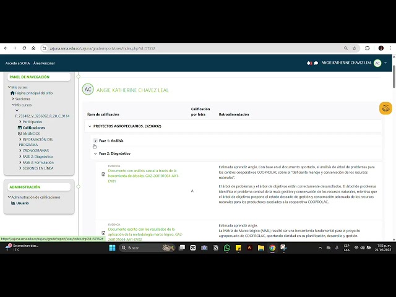Open the messages chat bubble icon
Image resolution: width=396 pixels, height=297 pixels.
(316, 63)
